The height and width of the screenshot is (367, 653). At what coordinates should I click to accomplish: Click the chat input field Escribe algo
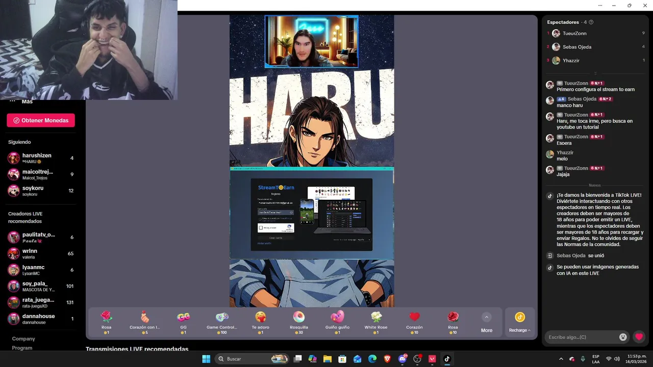click(x=582, y=337)
